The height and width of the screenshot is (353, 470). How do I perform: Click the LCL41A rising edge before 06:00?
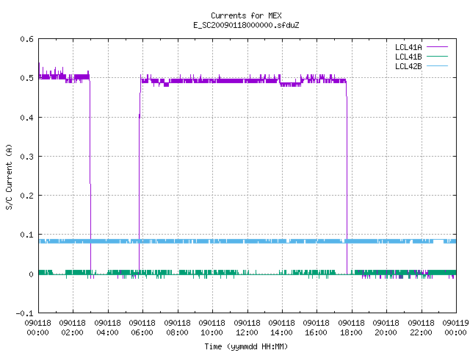coord(140,176)
